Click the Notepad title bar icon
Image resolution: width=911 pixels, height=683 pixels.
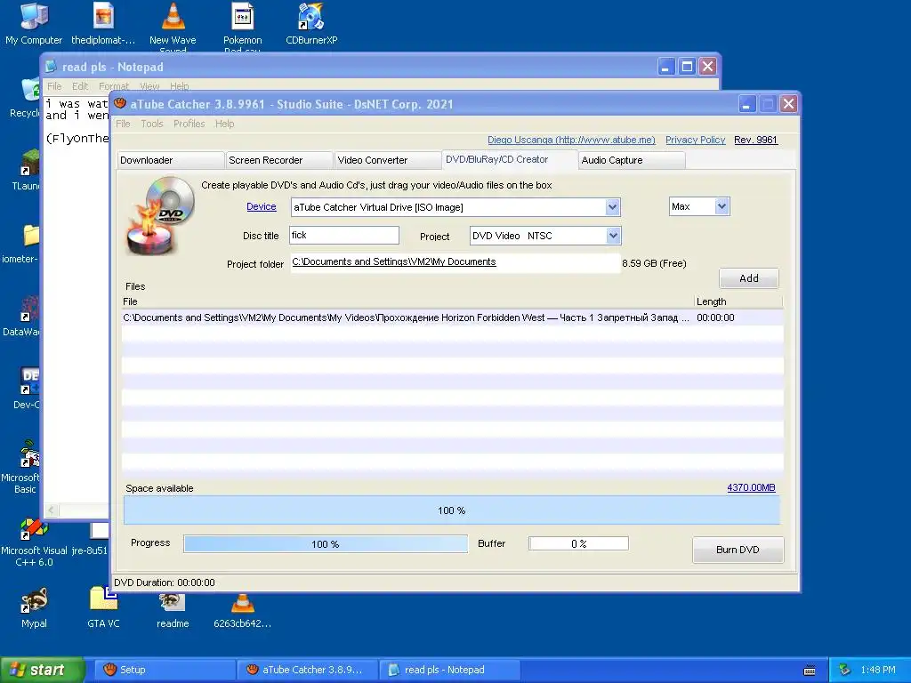tap(51, 66)
